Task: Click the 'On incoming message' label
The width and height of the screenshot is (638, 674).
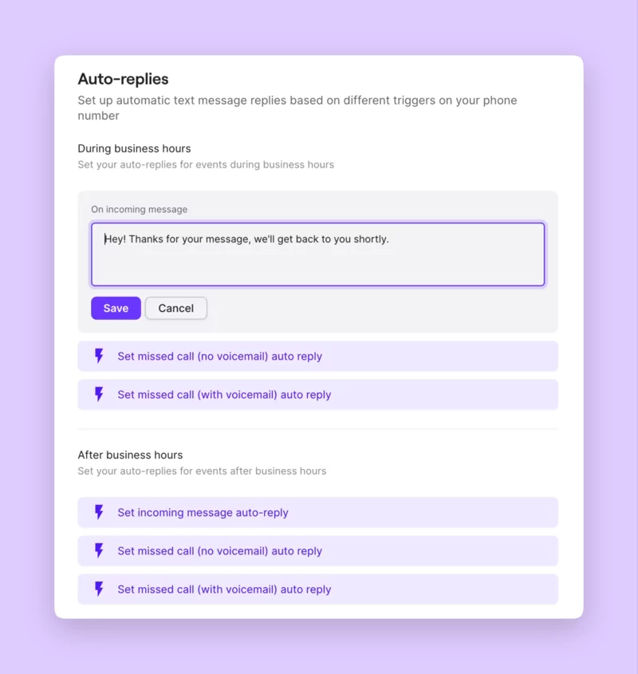Action: click(139, 210)
